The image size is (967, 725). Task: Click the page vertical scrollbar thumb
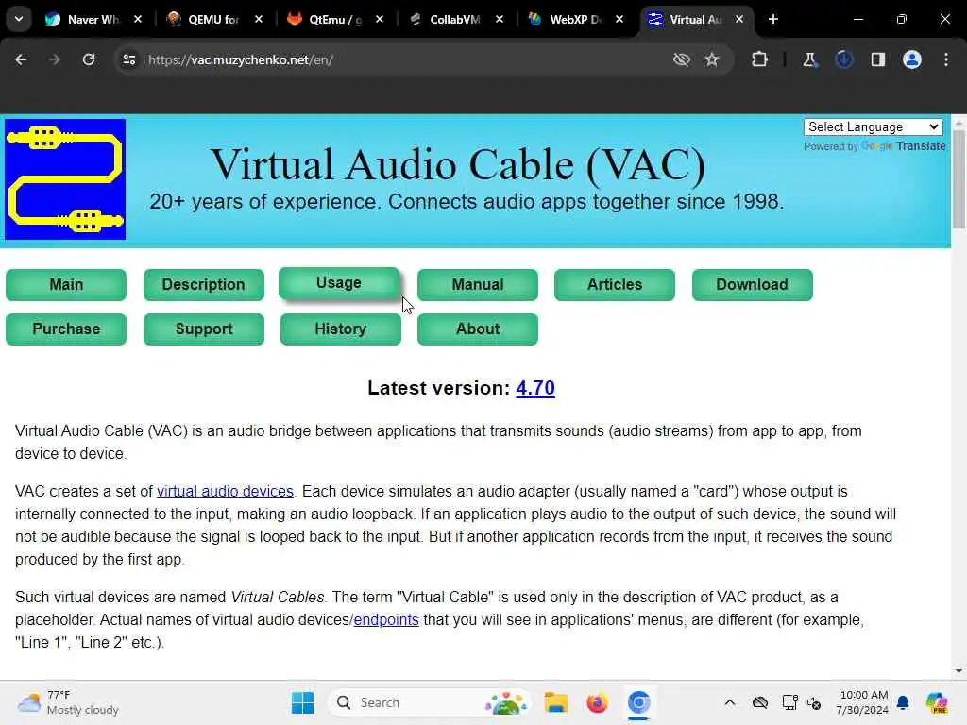pos(959,178)
